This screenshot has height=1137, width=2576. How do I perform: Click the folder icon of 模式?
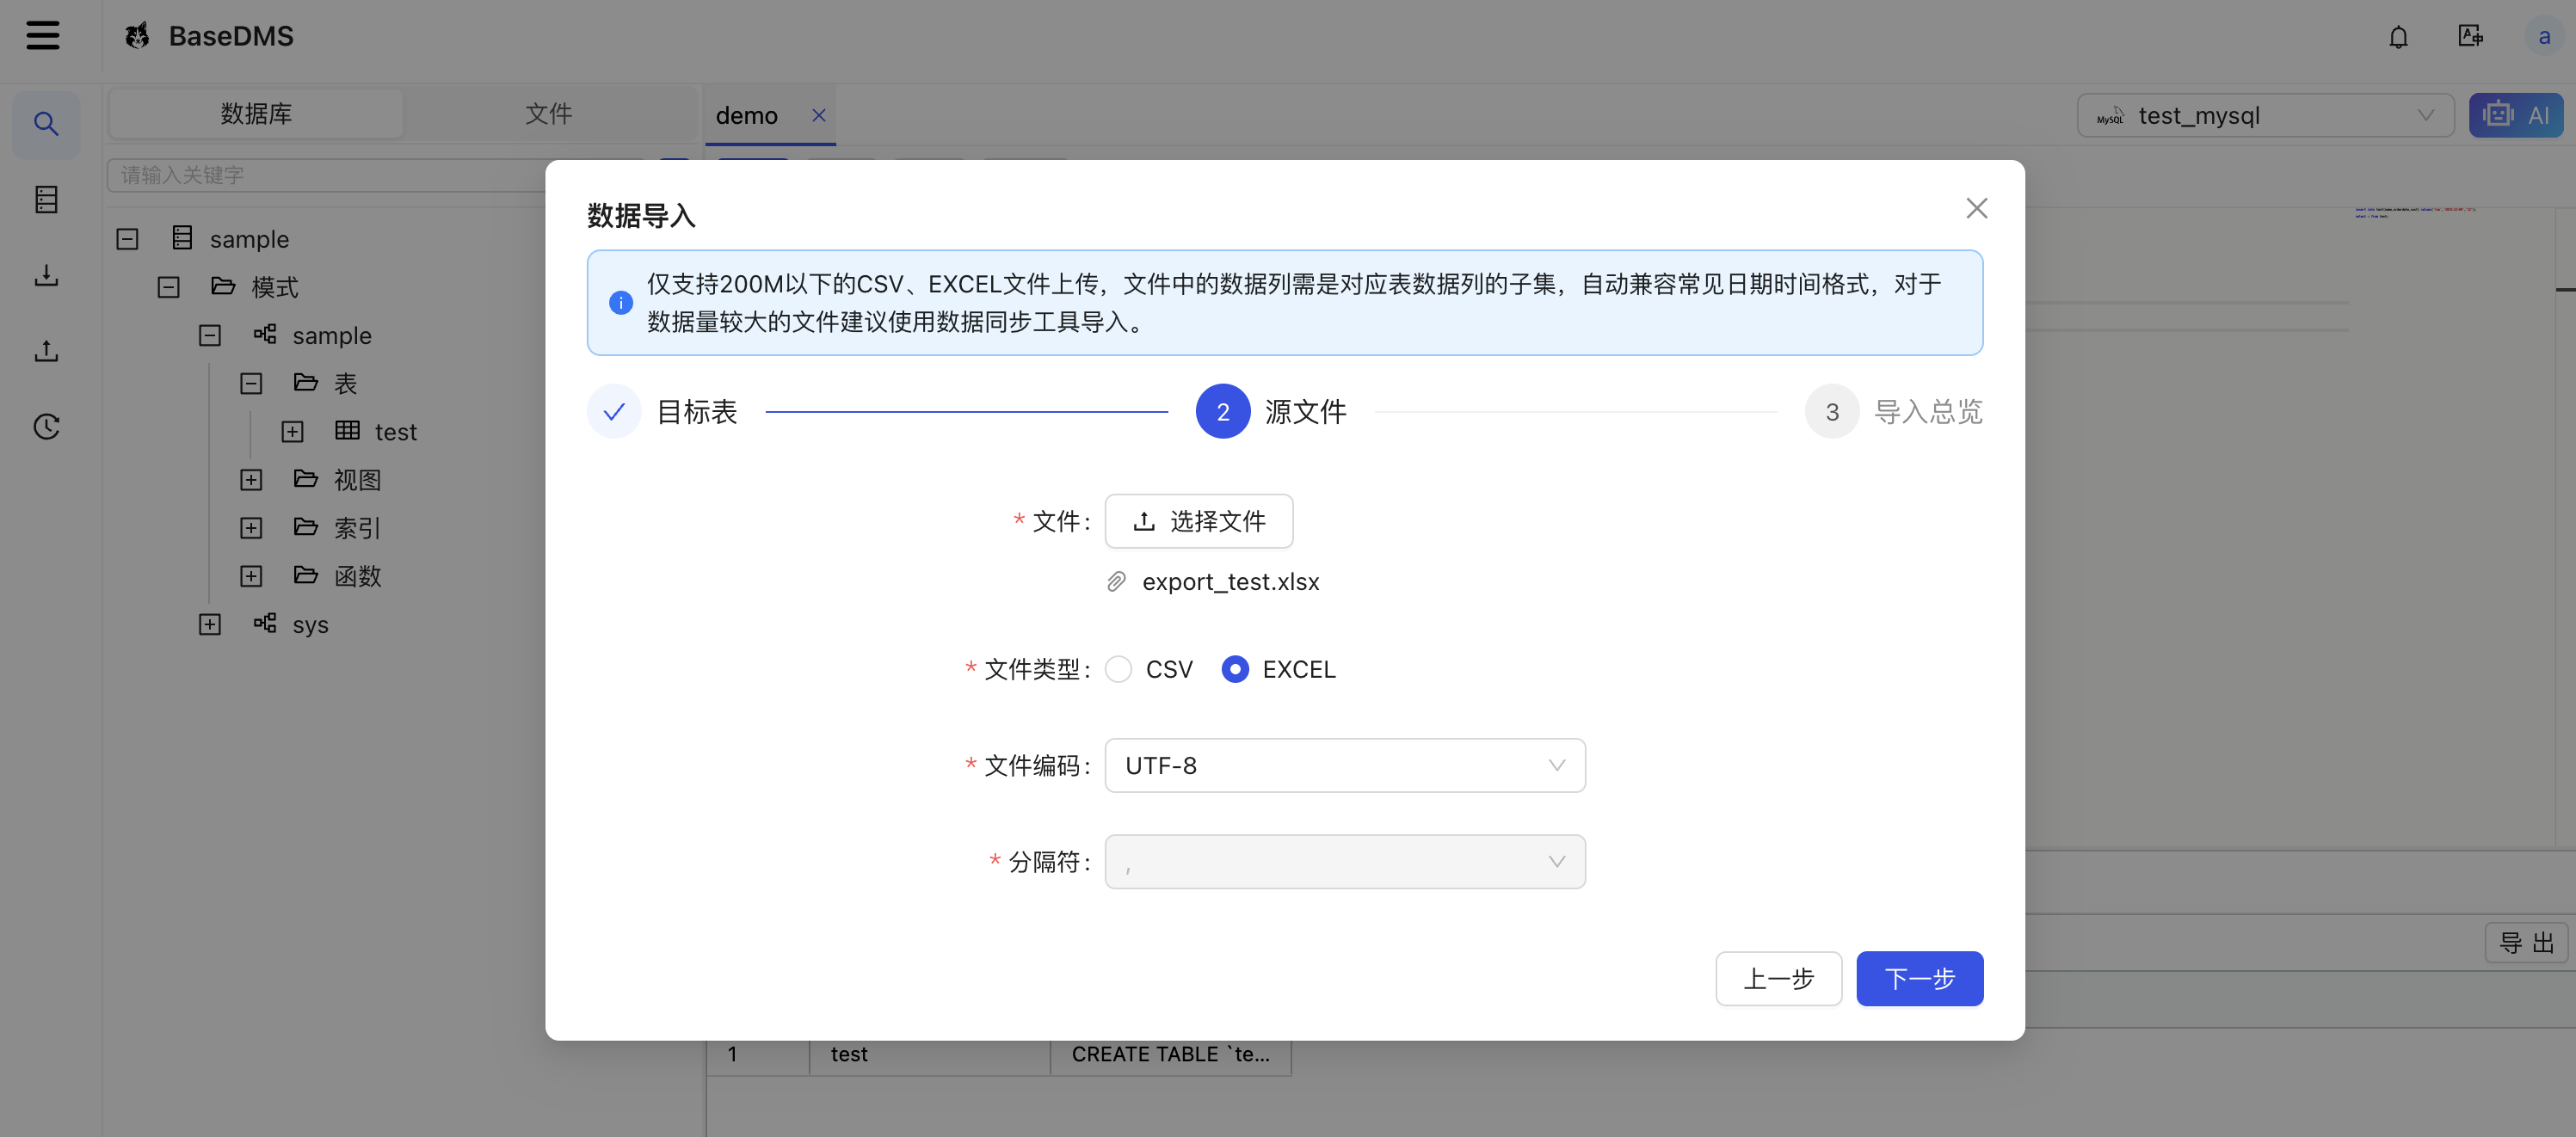[x=223, y=286]
